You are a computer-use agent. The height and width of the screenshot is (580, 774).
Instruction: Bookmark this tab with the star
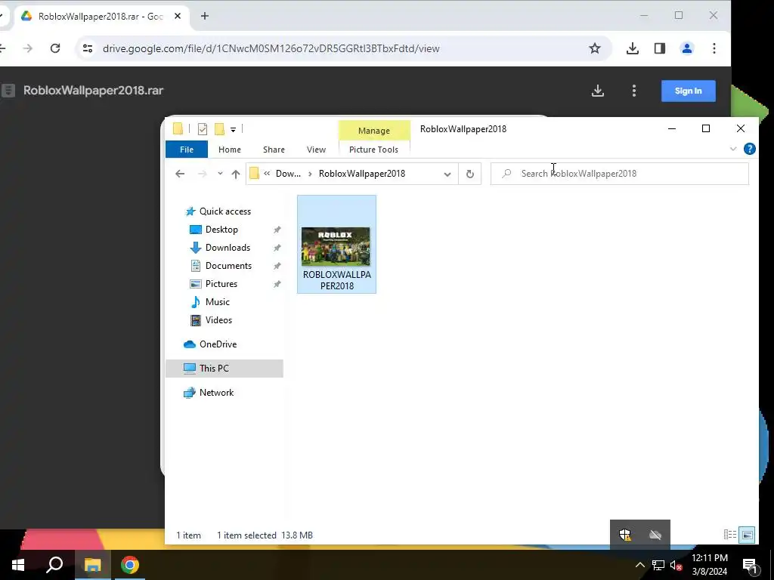pyautogui.click(x=595, y=48)
